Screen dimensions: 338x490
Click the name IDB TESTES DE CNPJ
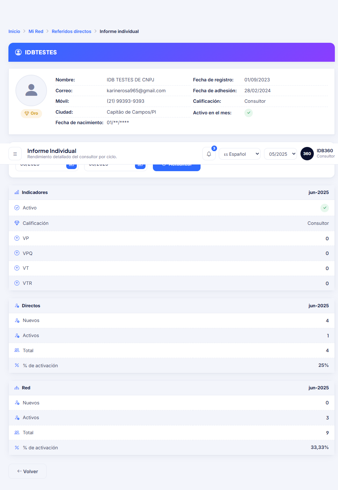(130, 80)
